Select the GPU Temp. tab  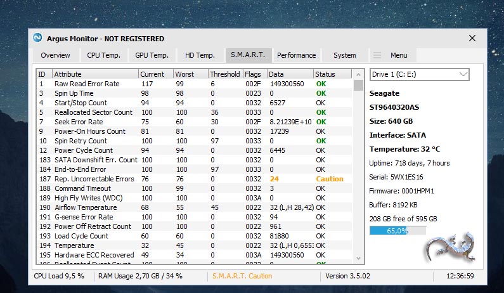point(152,55)
